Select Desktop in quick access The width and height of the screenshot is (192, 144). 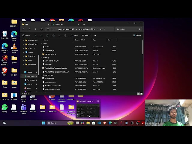(x=29, y=72)
